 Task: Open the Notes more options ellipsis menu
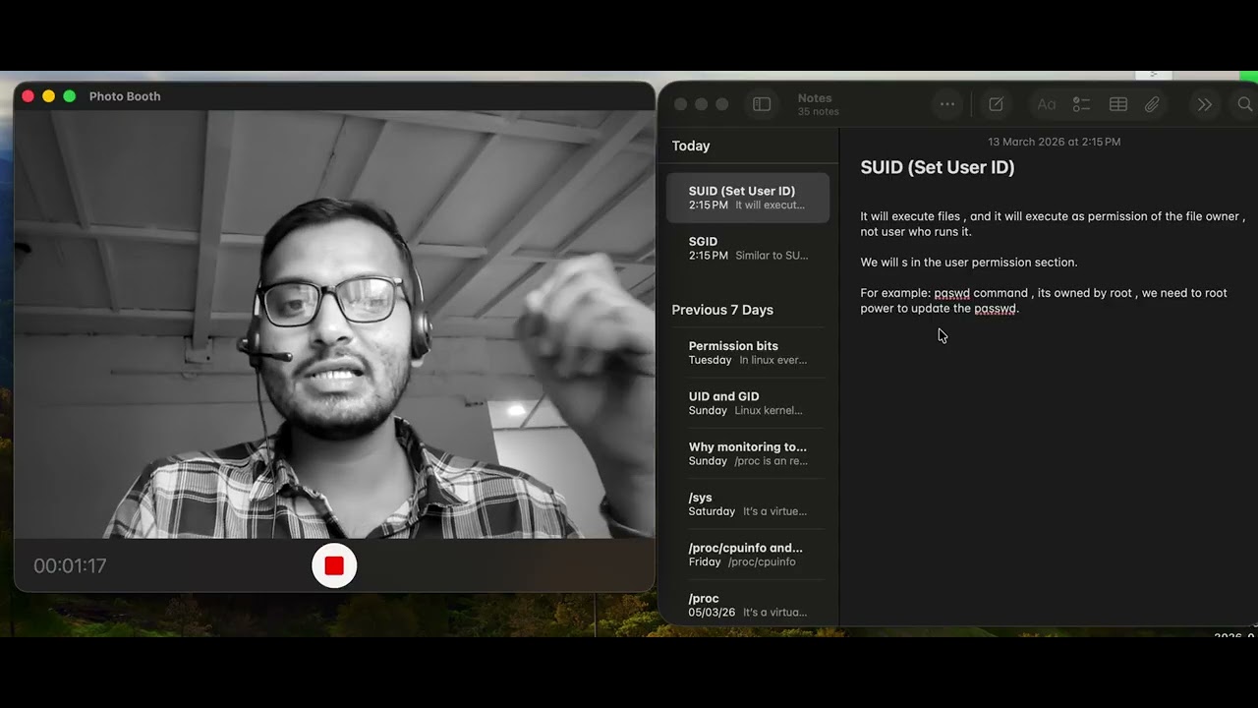tap(947, 104)
